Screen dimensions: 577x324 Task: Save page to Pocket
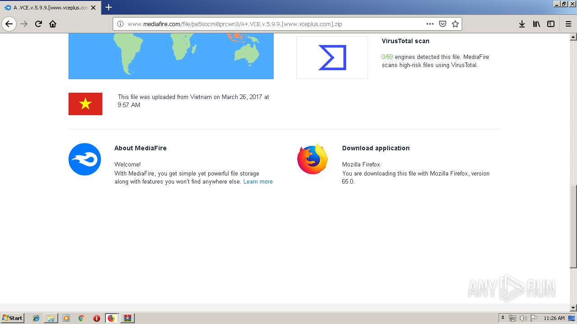(443, 24)
